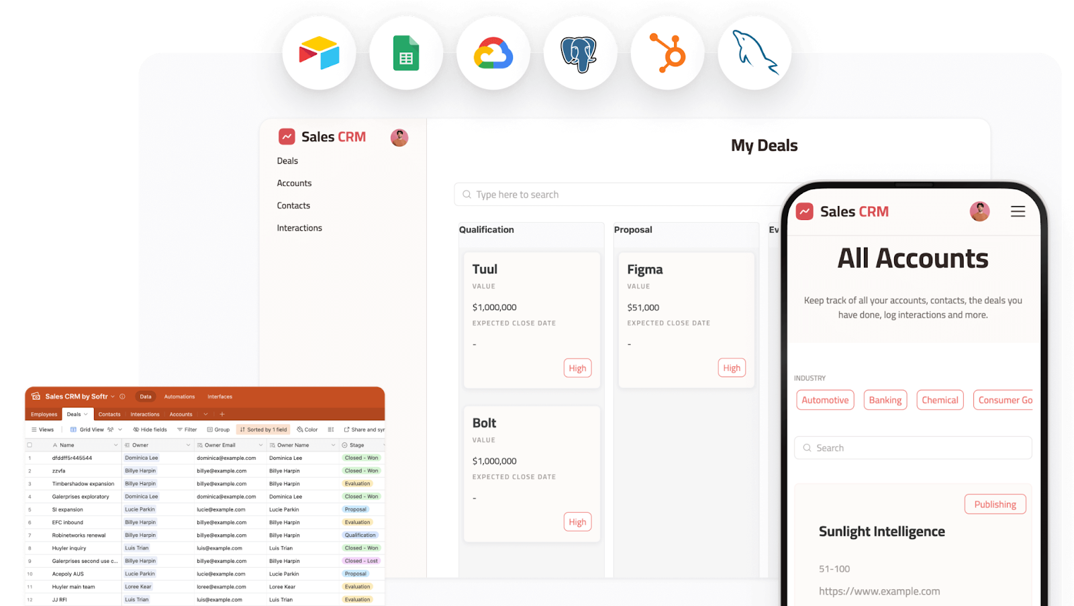Open Owner column header dropdown
The height and width of the screenshot is (606, 1074).
click(188, 445)
